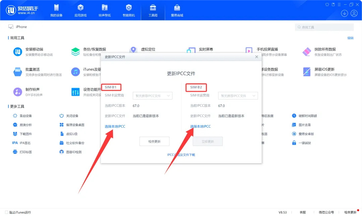Open the 手机投屏直播 tool icon
This screenshot has width=362, height=216.
coord(249,50)
